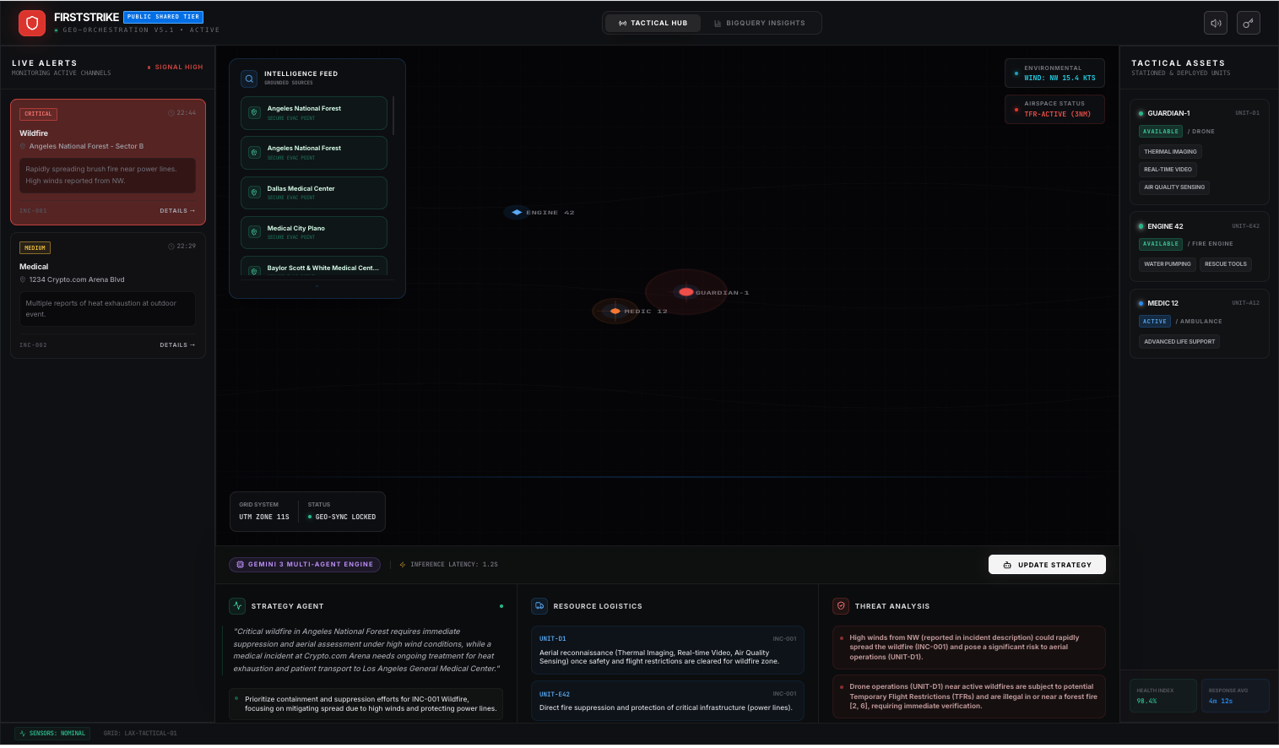Click the Health Index 98.4% tile
This screenshot has width=1279, height=748.
1164,696
